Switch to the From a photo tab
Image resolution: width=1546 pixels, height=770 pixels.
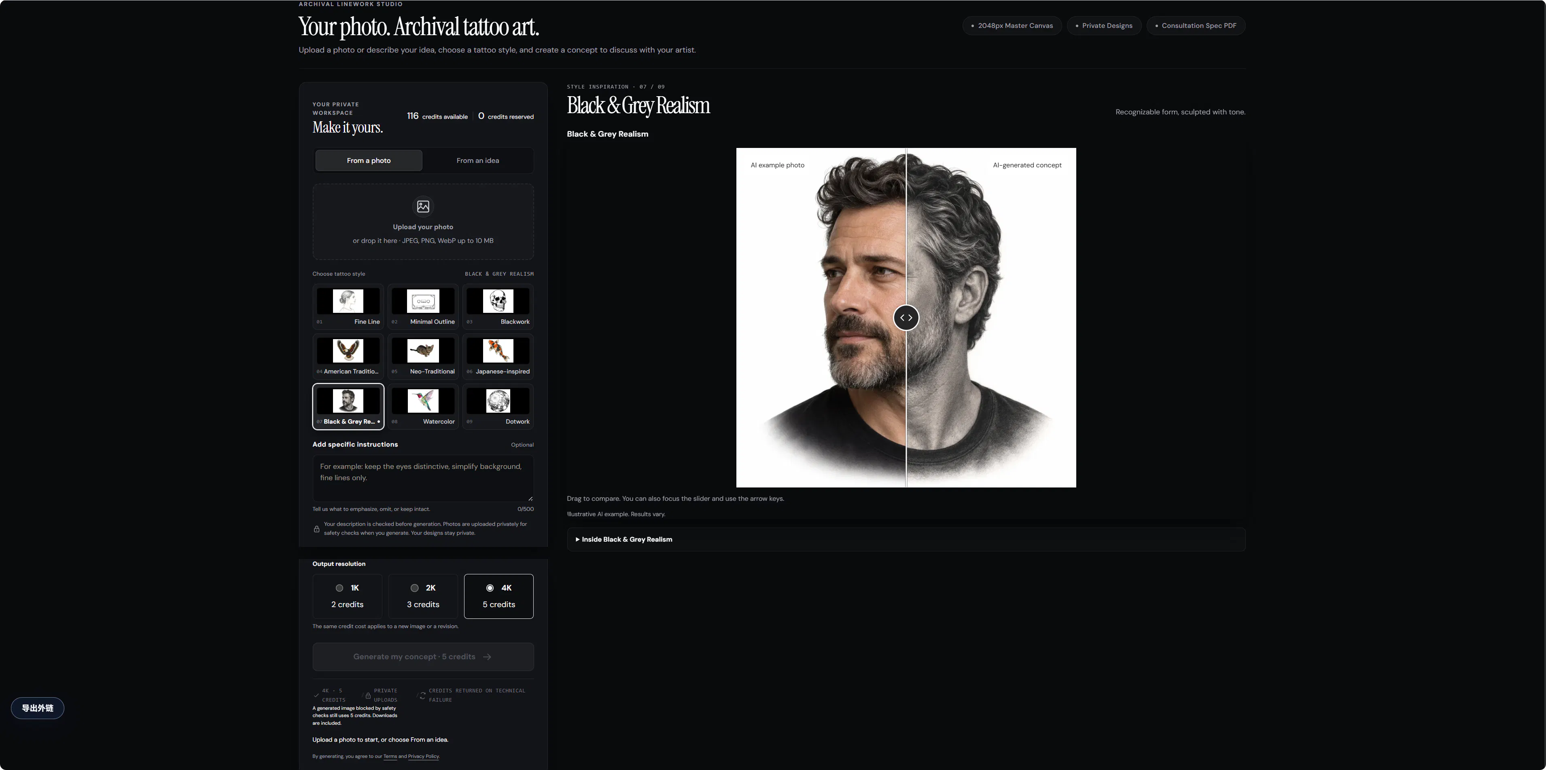[x=369, y=161]
